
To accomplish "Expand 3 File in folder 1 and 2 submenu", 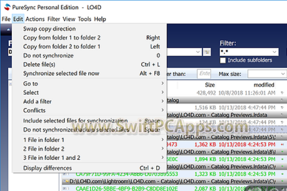I will 90,158.
